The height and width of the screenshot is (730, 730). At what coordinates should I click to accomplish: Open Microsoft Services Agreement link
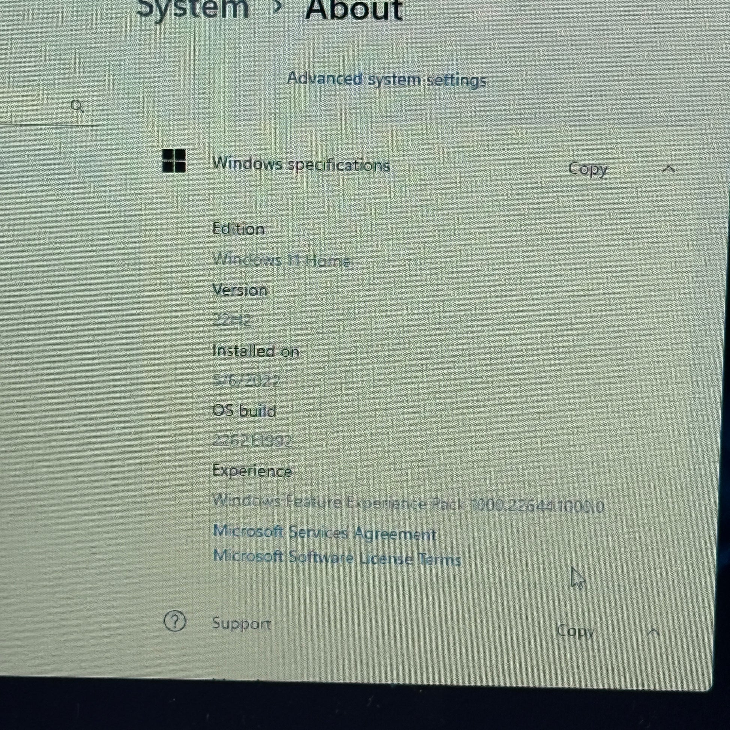coord(324,533)
